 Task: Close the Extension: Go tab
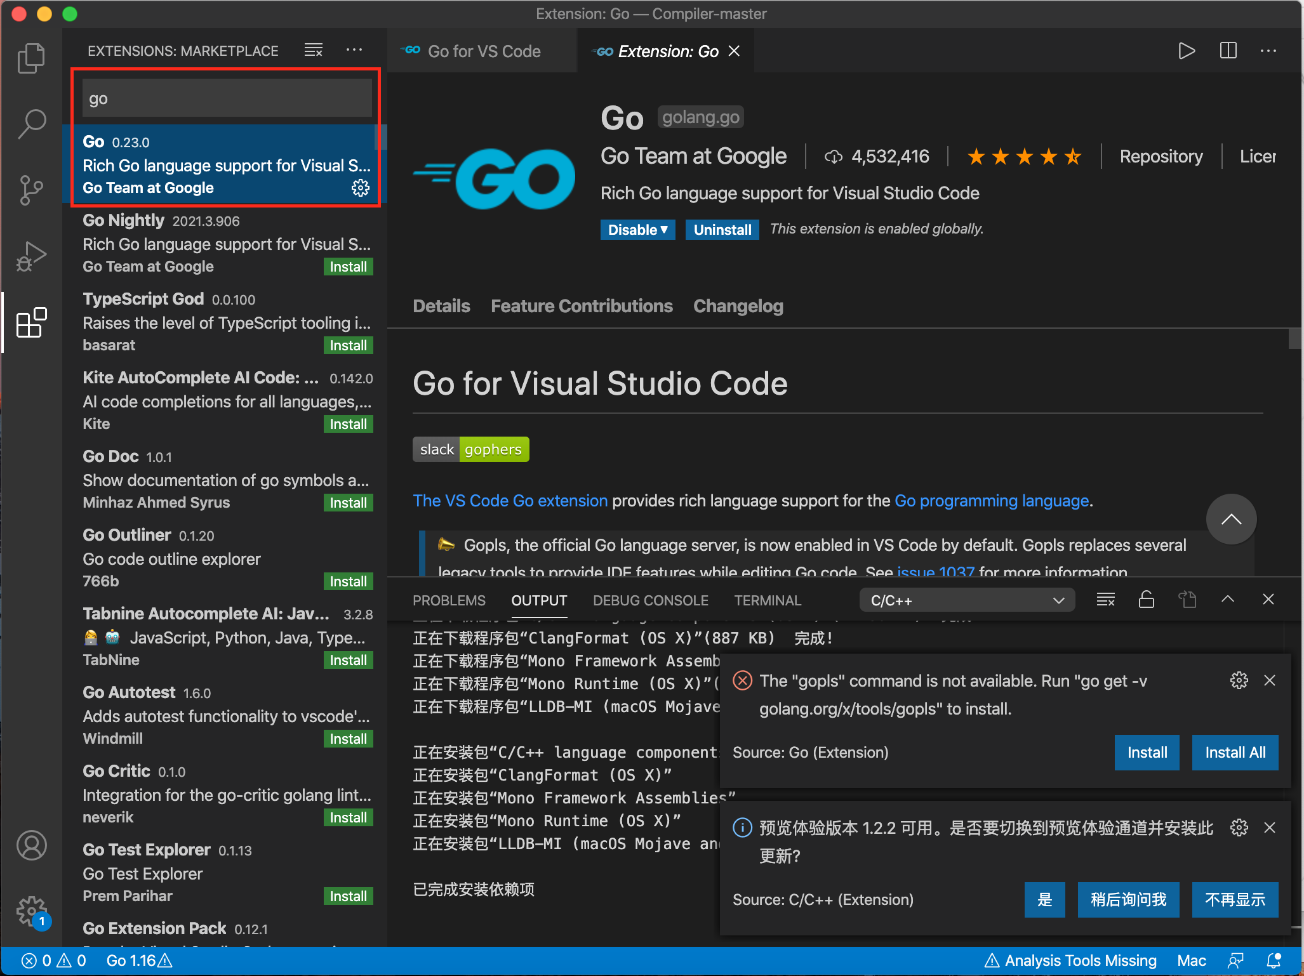coord(735,51)
